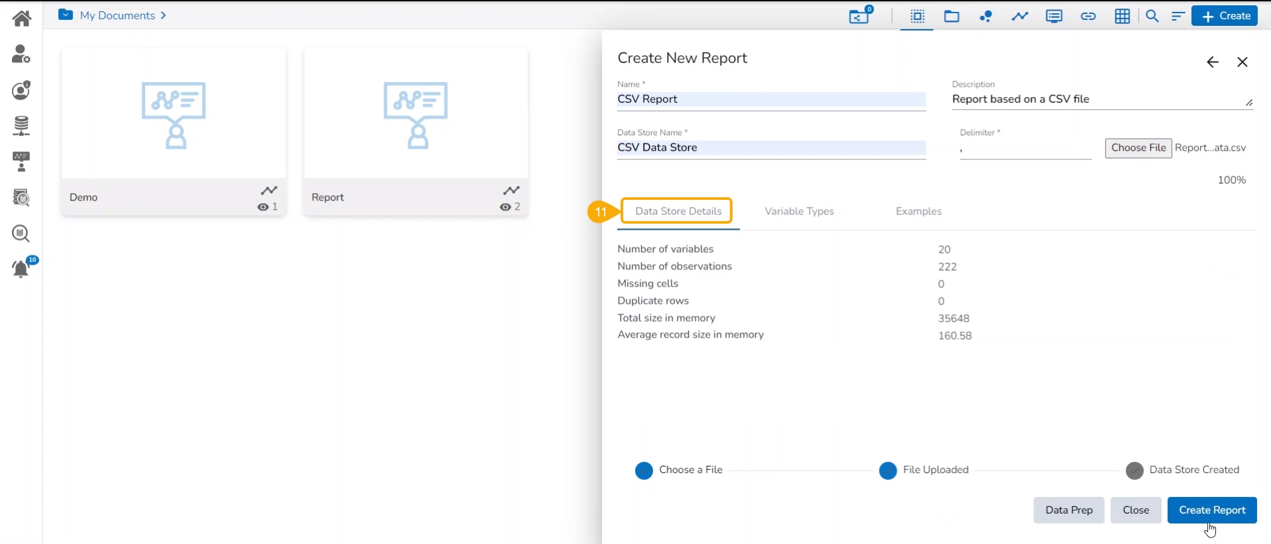Click the value 20 for variables

point(944,249)
